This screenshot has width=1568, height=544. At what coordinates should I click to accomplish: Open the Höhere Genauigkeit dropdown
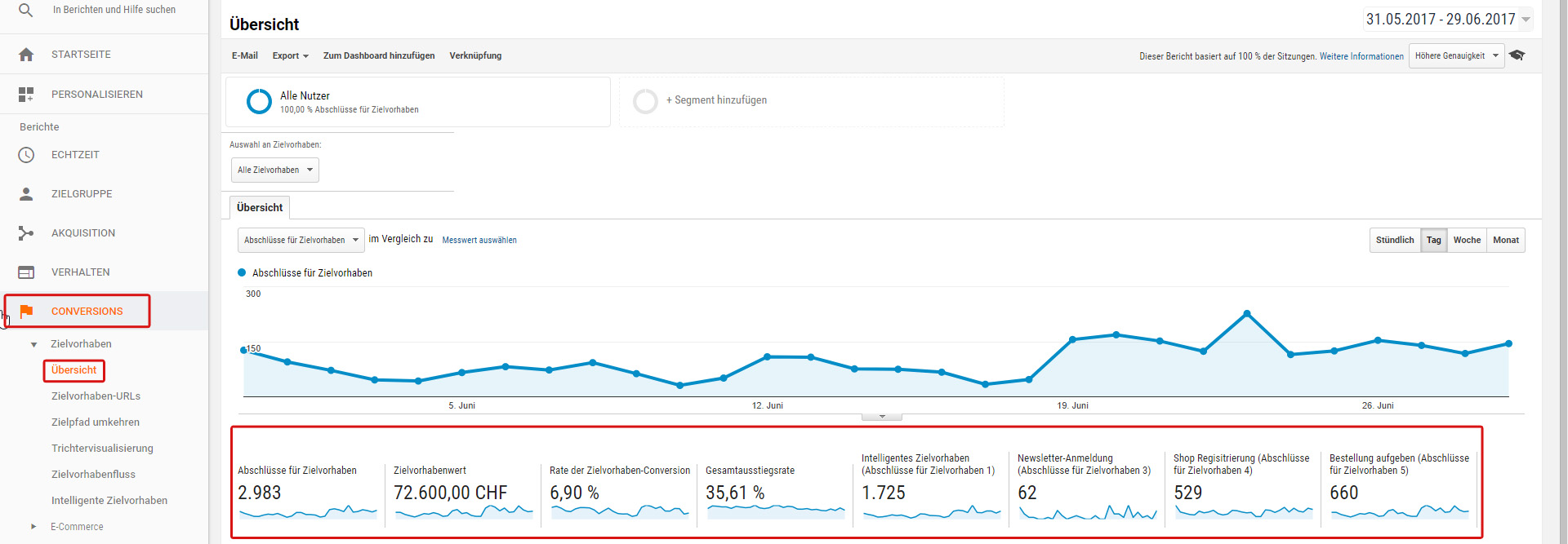(x=1456, y=55)
